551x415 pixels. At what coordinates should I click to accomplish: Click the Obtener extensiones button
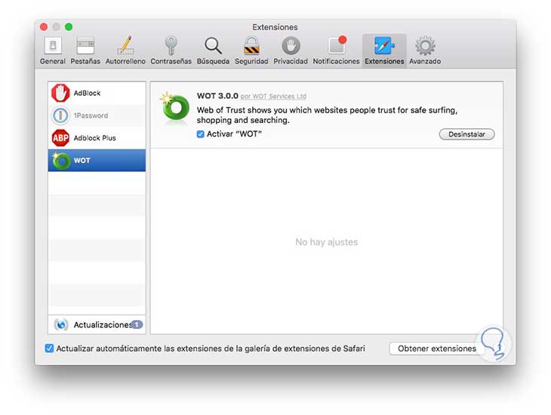click(437, 349)
